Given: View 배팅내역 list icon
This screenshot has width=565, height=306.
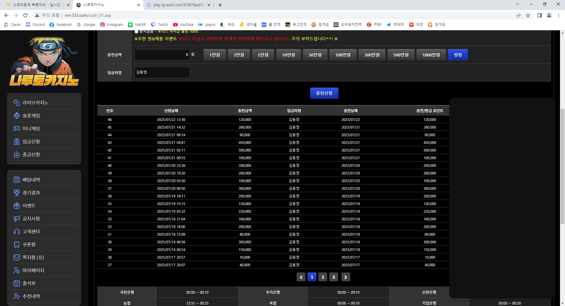Looking at the screenshot, I should click(x=17, y=180).
